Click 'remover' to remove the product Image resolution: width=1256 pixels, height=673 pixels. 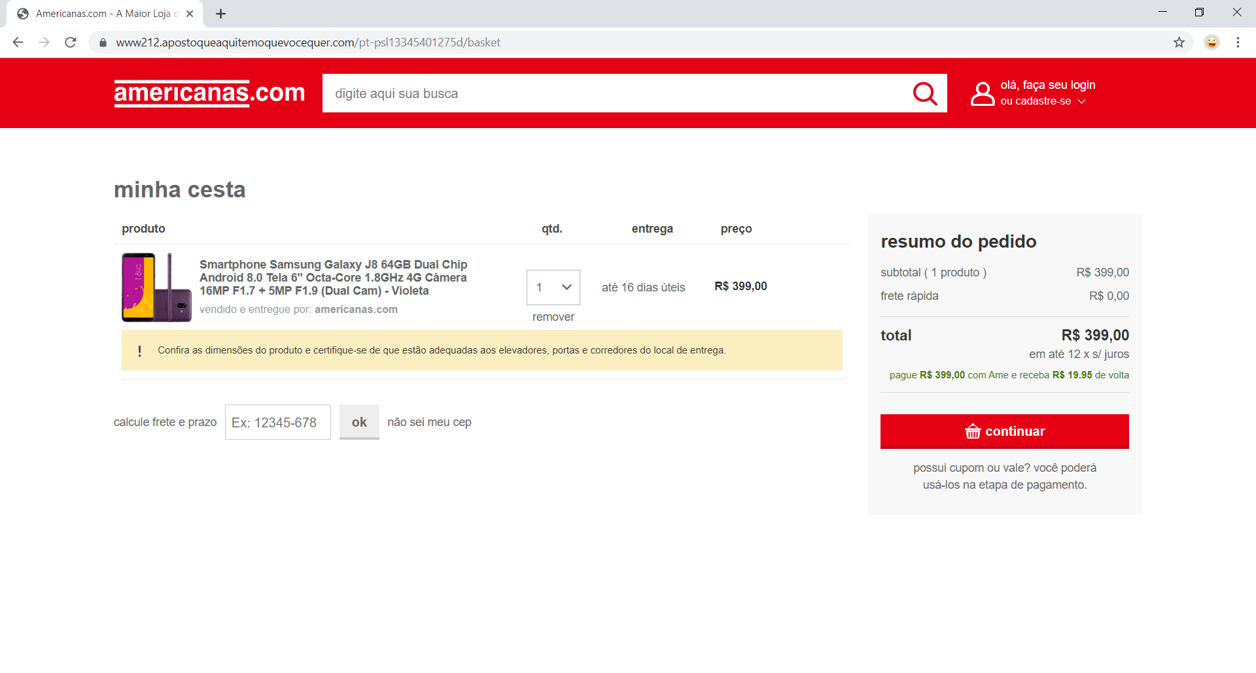553,317
